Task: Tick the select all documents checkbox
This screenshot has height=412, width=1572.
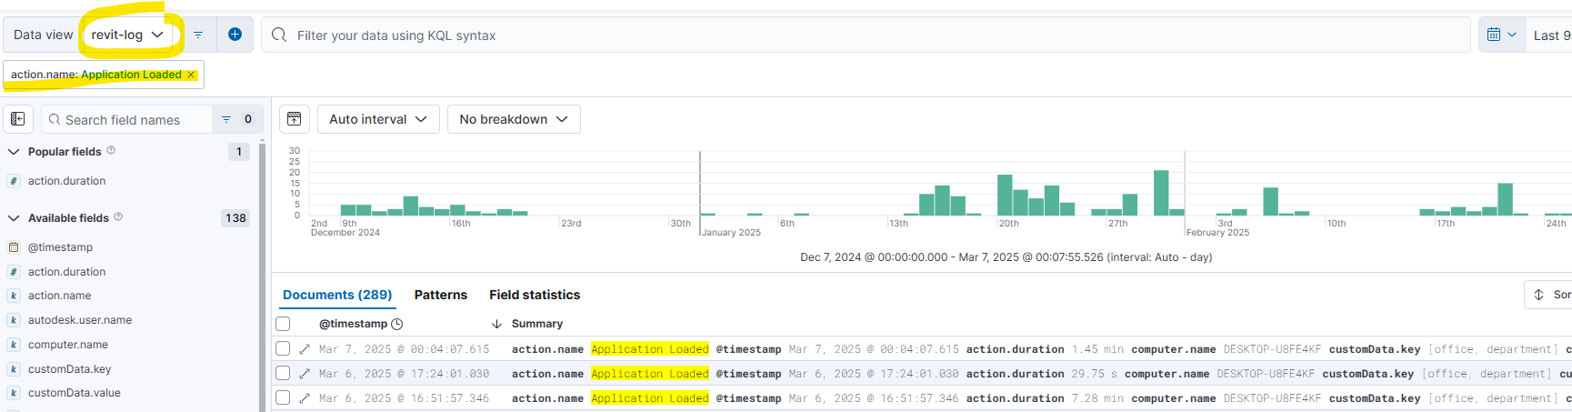Action: click(283, 324)
